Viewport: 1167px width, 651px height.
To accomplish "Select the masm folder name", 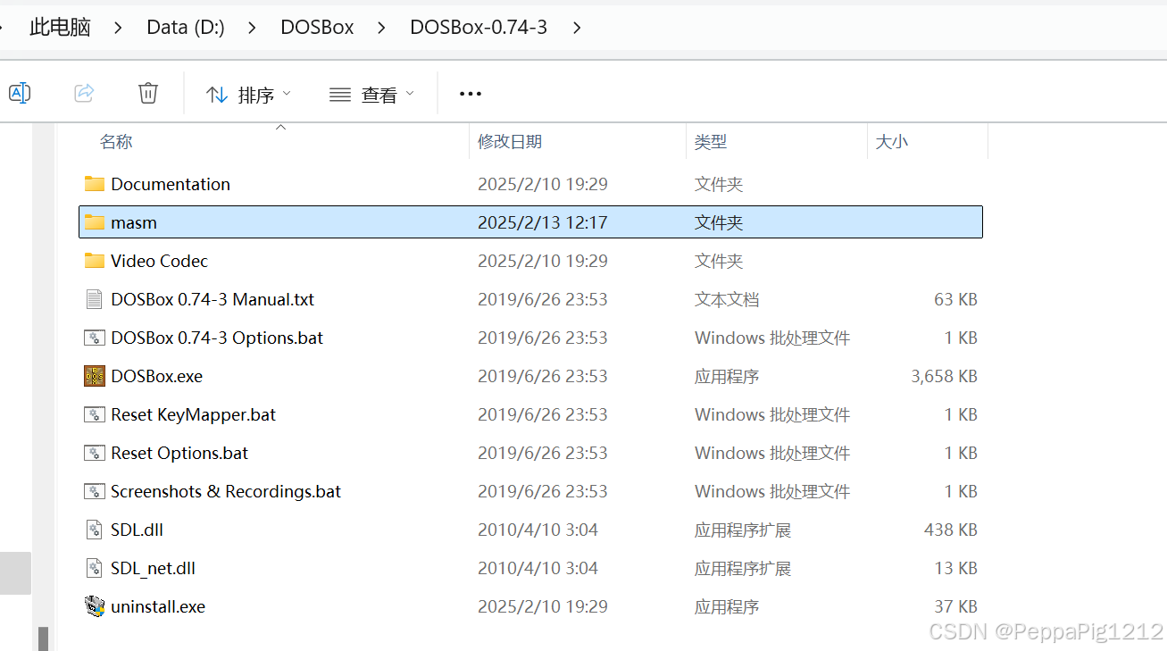I will click(134, 222).
